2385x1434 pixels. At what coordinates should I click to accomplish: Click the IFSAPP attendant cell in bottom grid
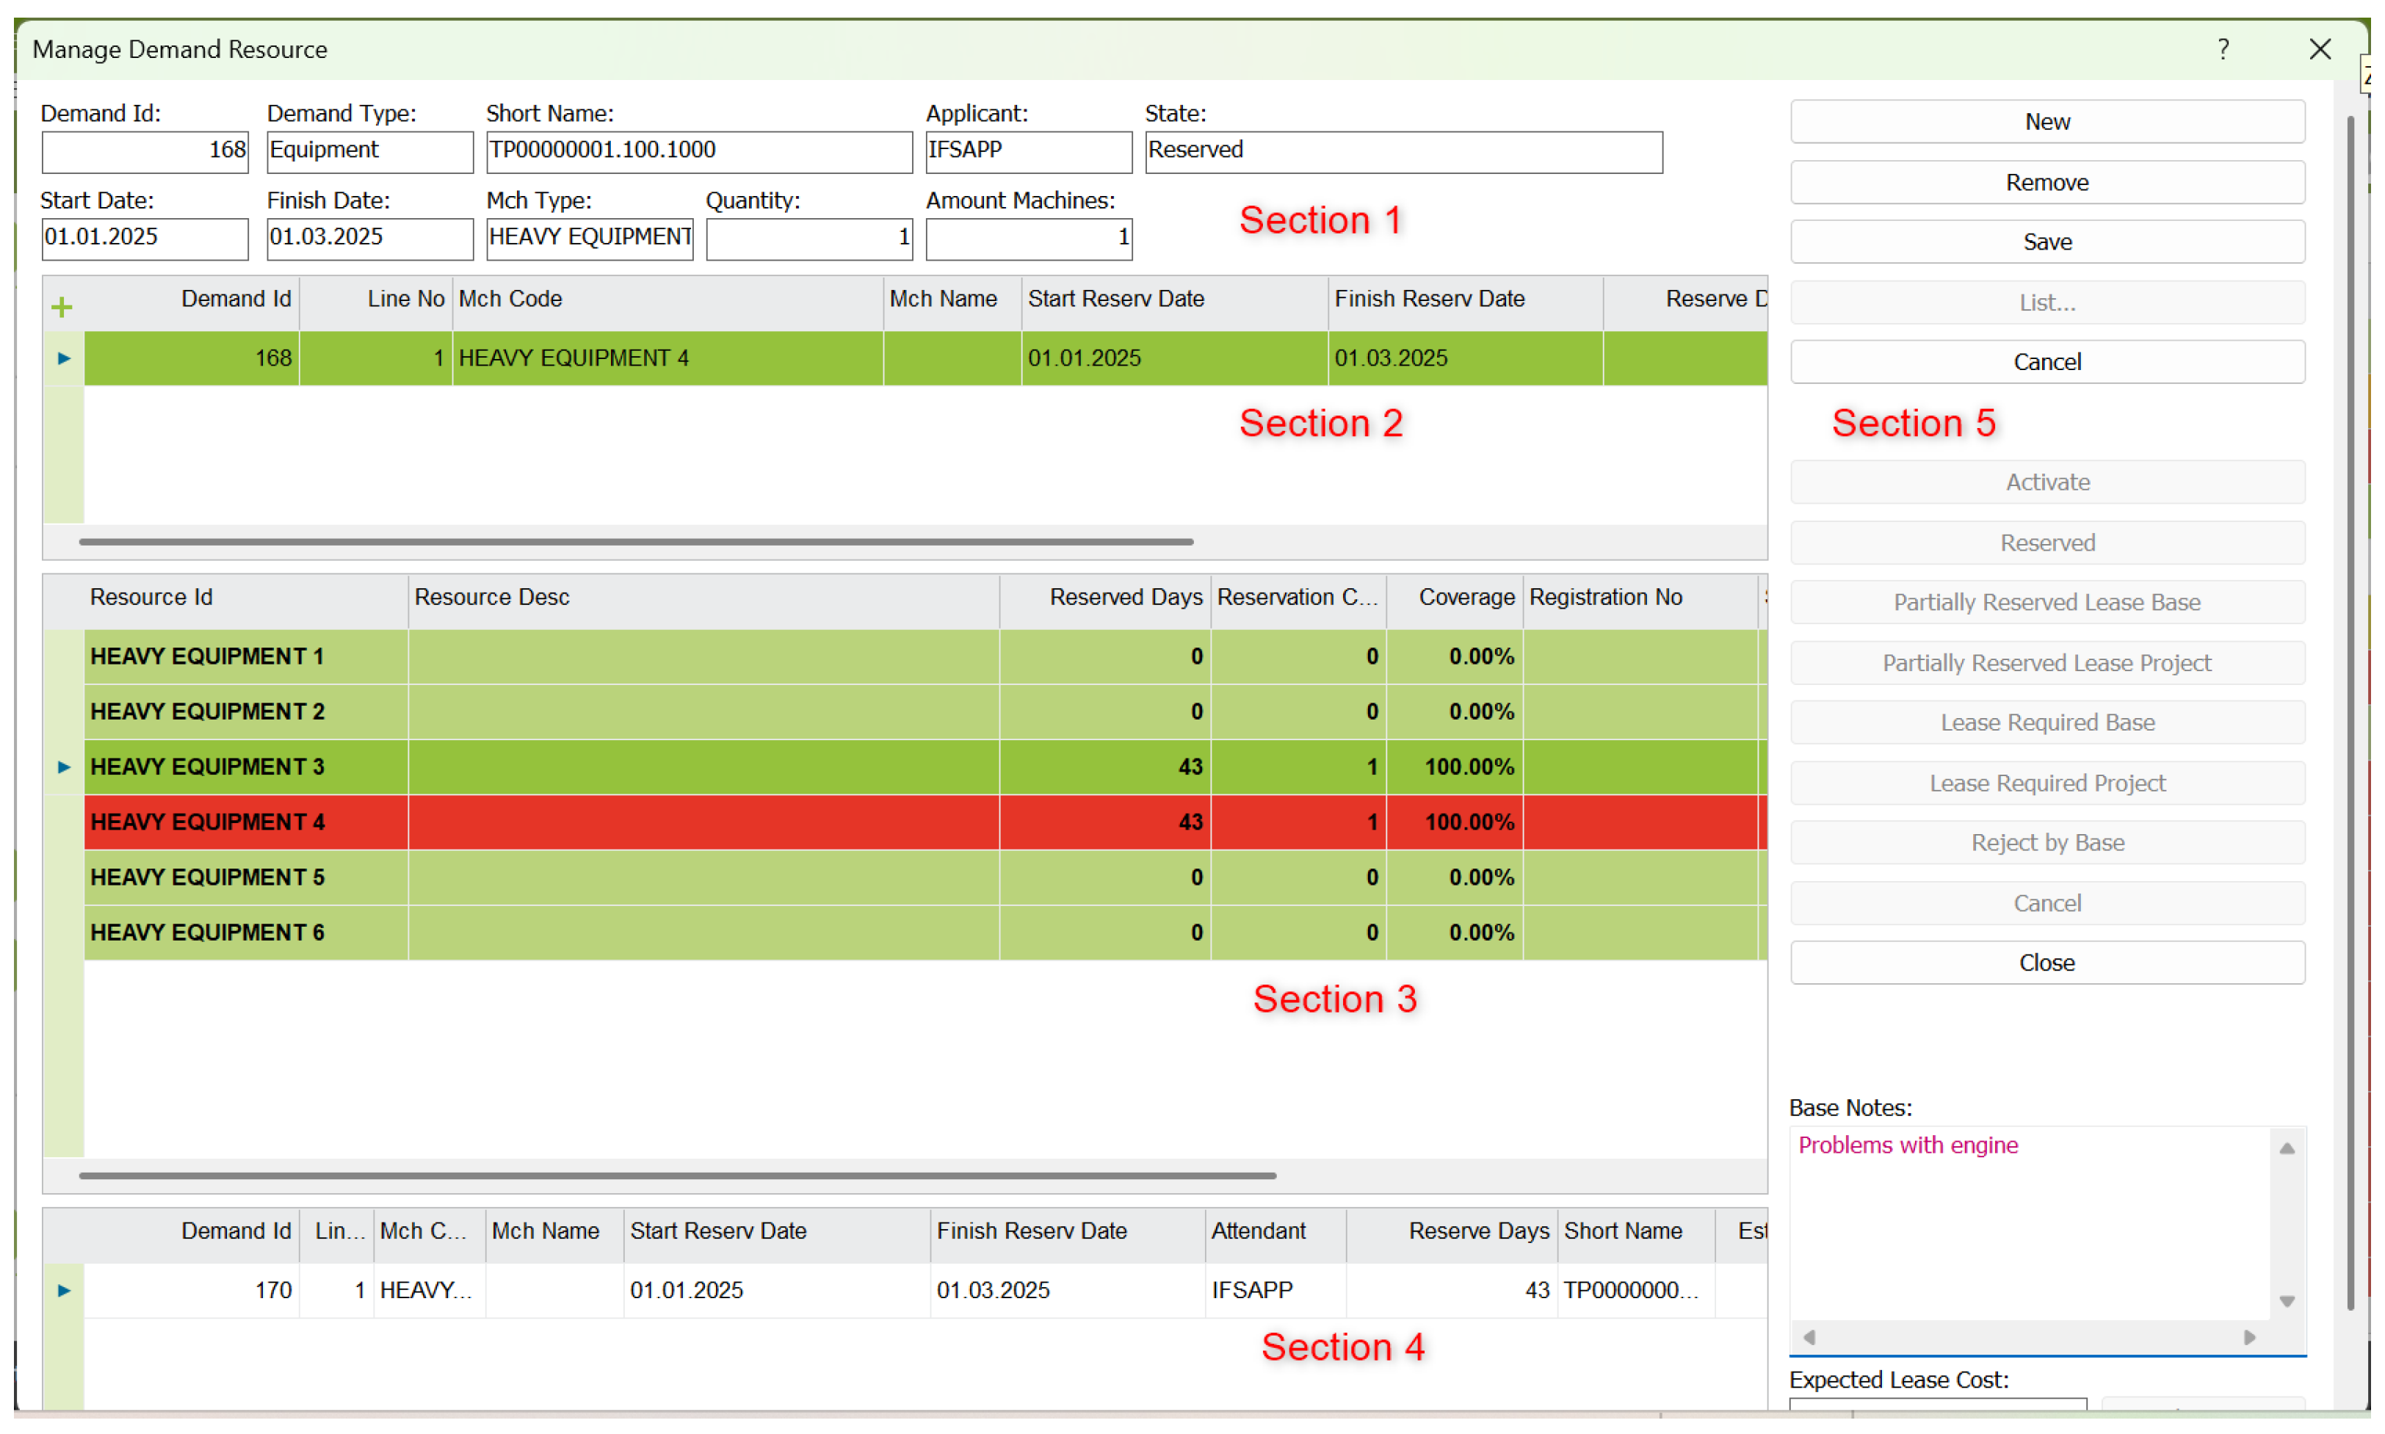point(1275,1291)
